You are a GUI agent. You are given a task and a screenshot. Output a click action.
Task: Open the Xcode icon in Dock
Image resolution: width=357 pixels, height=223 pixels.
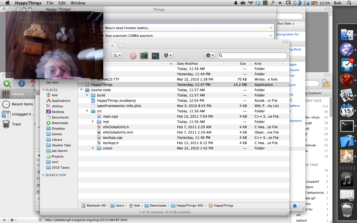(347, 141)
